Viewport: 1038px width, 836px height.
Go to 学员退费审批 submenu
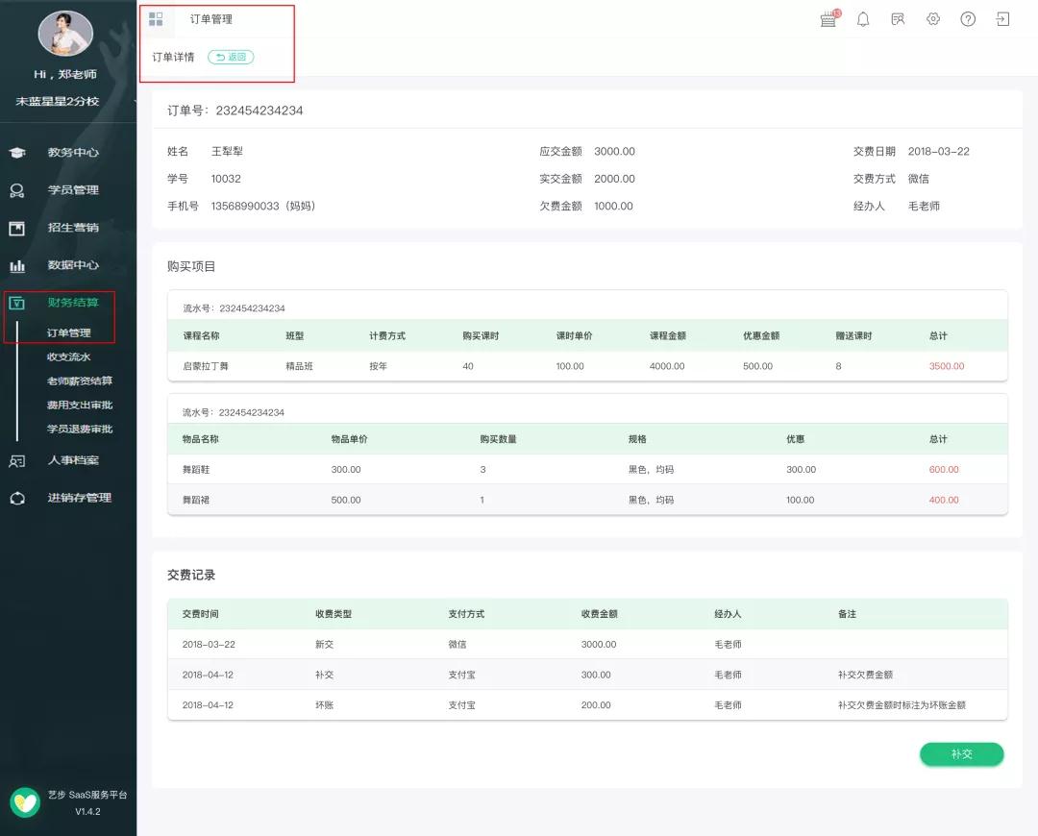coord(80,429)
